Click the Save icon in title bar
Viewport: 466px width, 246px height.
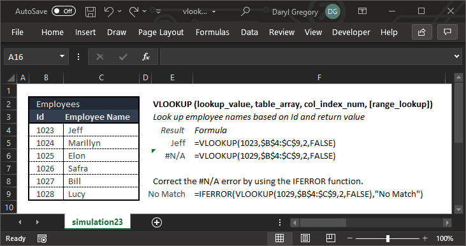click(91, 11)
